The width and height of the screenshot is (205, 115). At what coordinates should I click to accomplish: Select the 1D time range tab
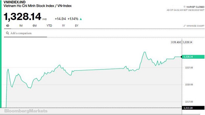pyautogui.click(x=8, y=26)
